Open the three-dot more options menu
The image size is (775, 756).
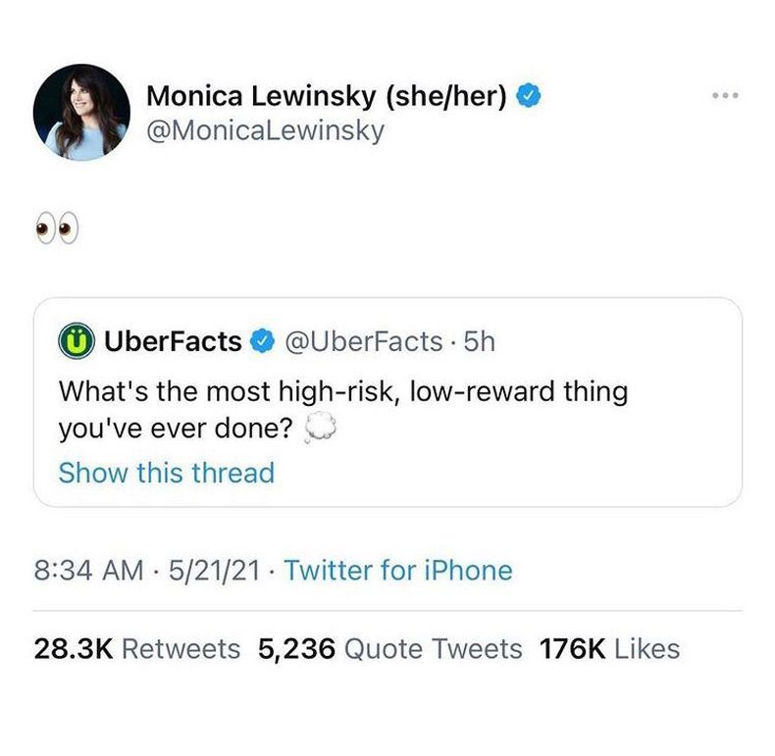coord(724,96)
